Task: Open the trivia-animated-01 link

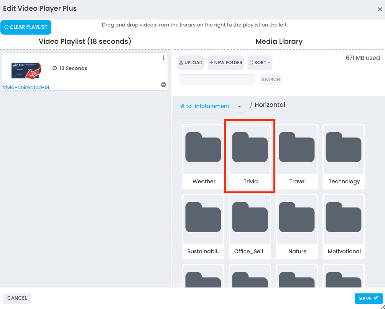Action: pyautogui.click(x=26, y=87)
